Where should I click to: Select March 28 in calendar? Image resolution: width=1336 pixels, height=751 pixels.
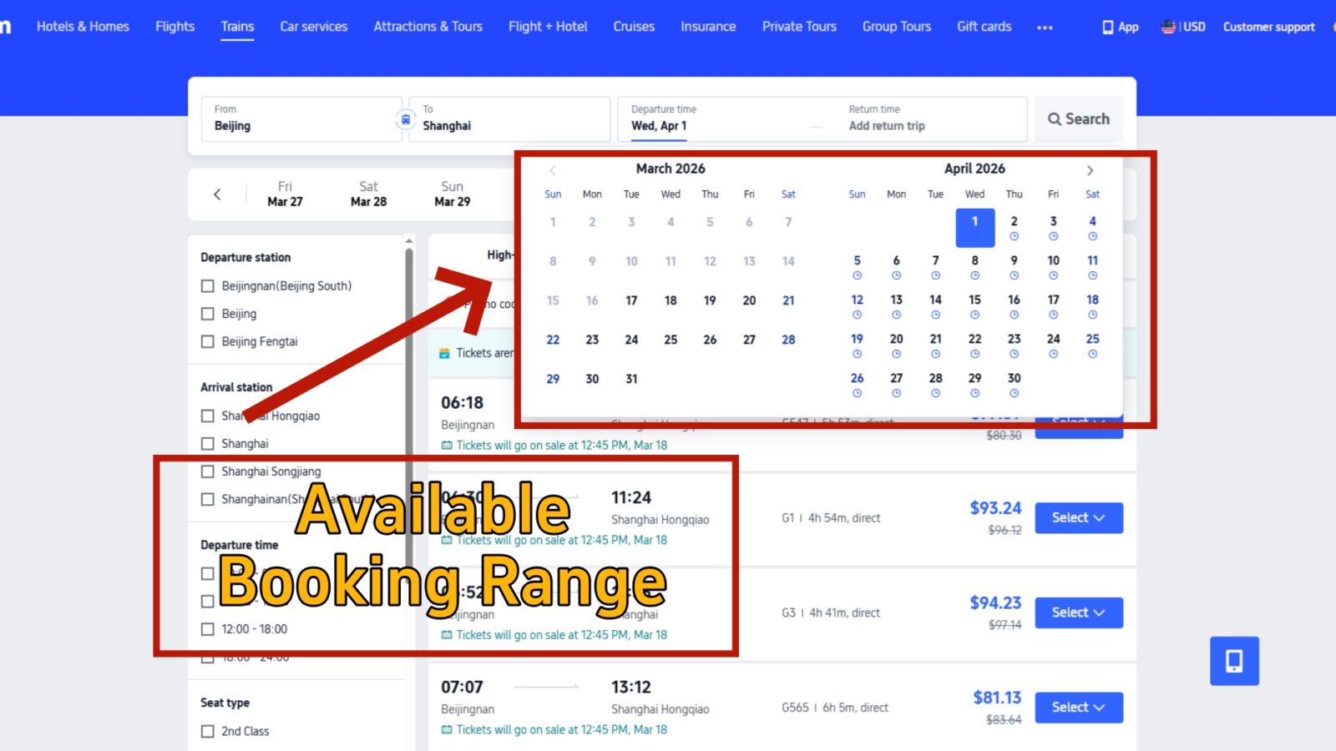pos(788,340)
